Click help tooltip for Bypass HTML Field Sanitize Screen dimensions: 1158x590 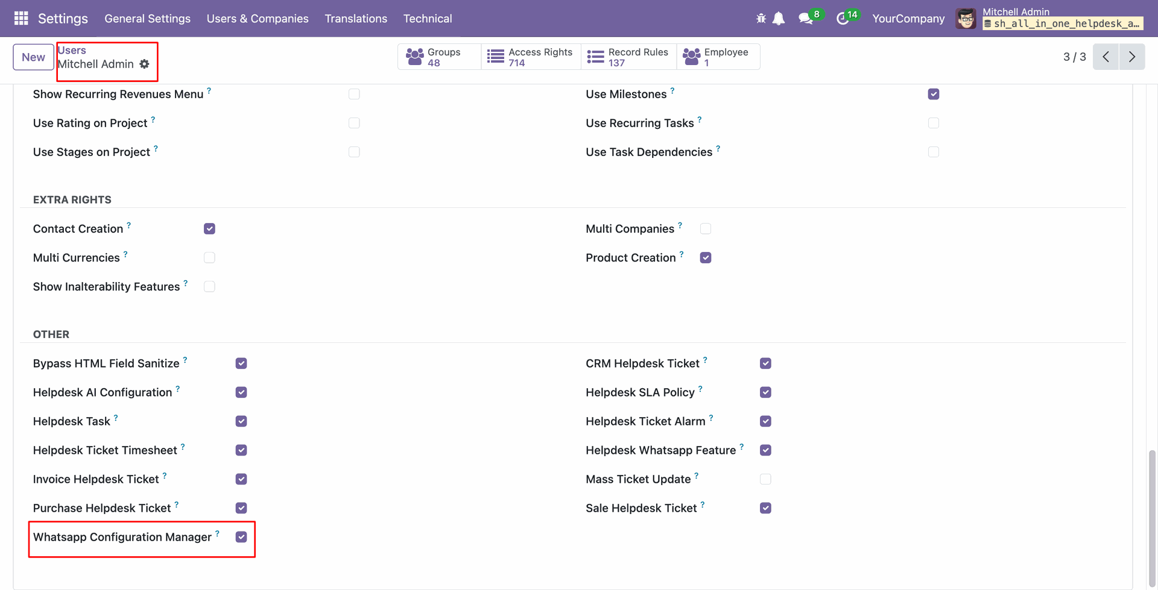tap(185, 360)
